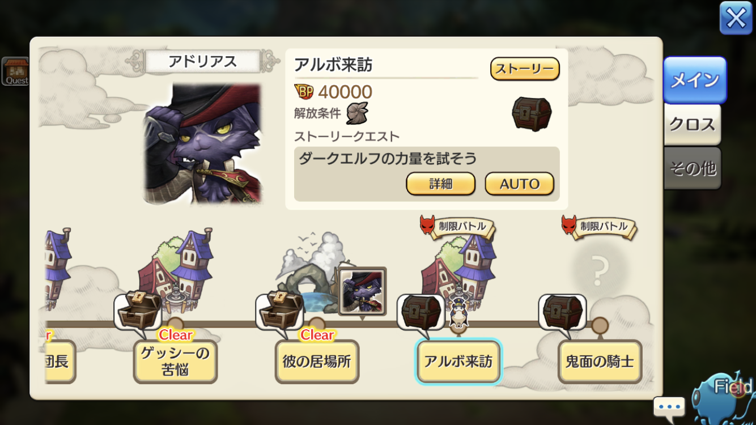Switch to the その他 tab
This screenshot has height=425, width=756.
(693, 168)
